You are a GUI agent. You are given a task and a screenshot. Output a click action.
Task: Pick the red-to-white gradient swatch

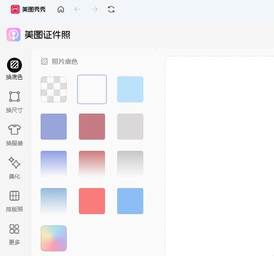[92, 164]
